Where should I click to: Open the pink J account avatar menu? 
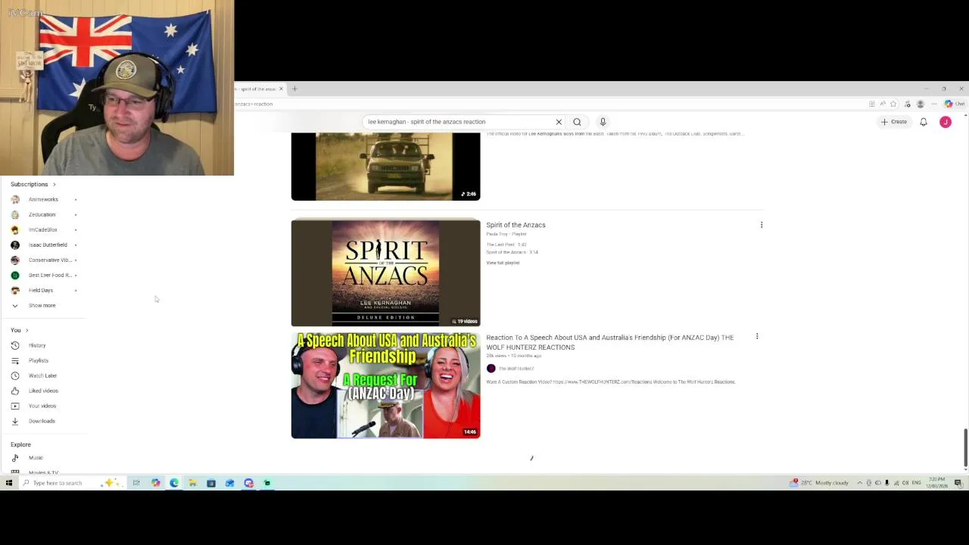pyautogui.click(x=946, y=122)
